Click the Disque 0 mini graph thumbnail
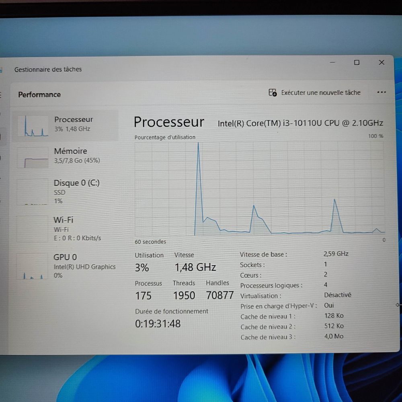Viewport: 402px width, 402px height. (x=32, y=192)
